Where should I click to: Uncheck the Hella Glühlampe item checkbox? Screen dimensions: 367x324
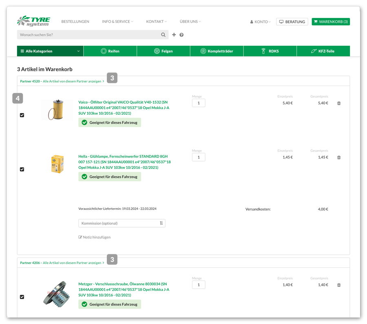pos(22,169)
